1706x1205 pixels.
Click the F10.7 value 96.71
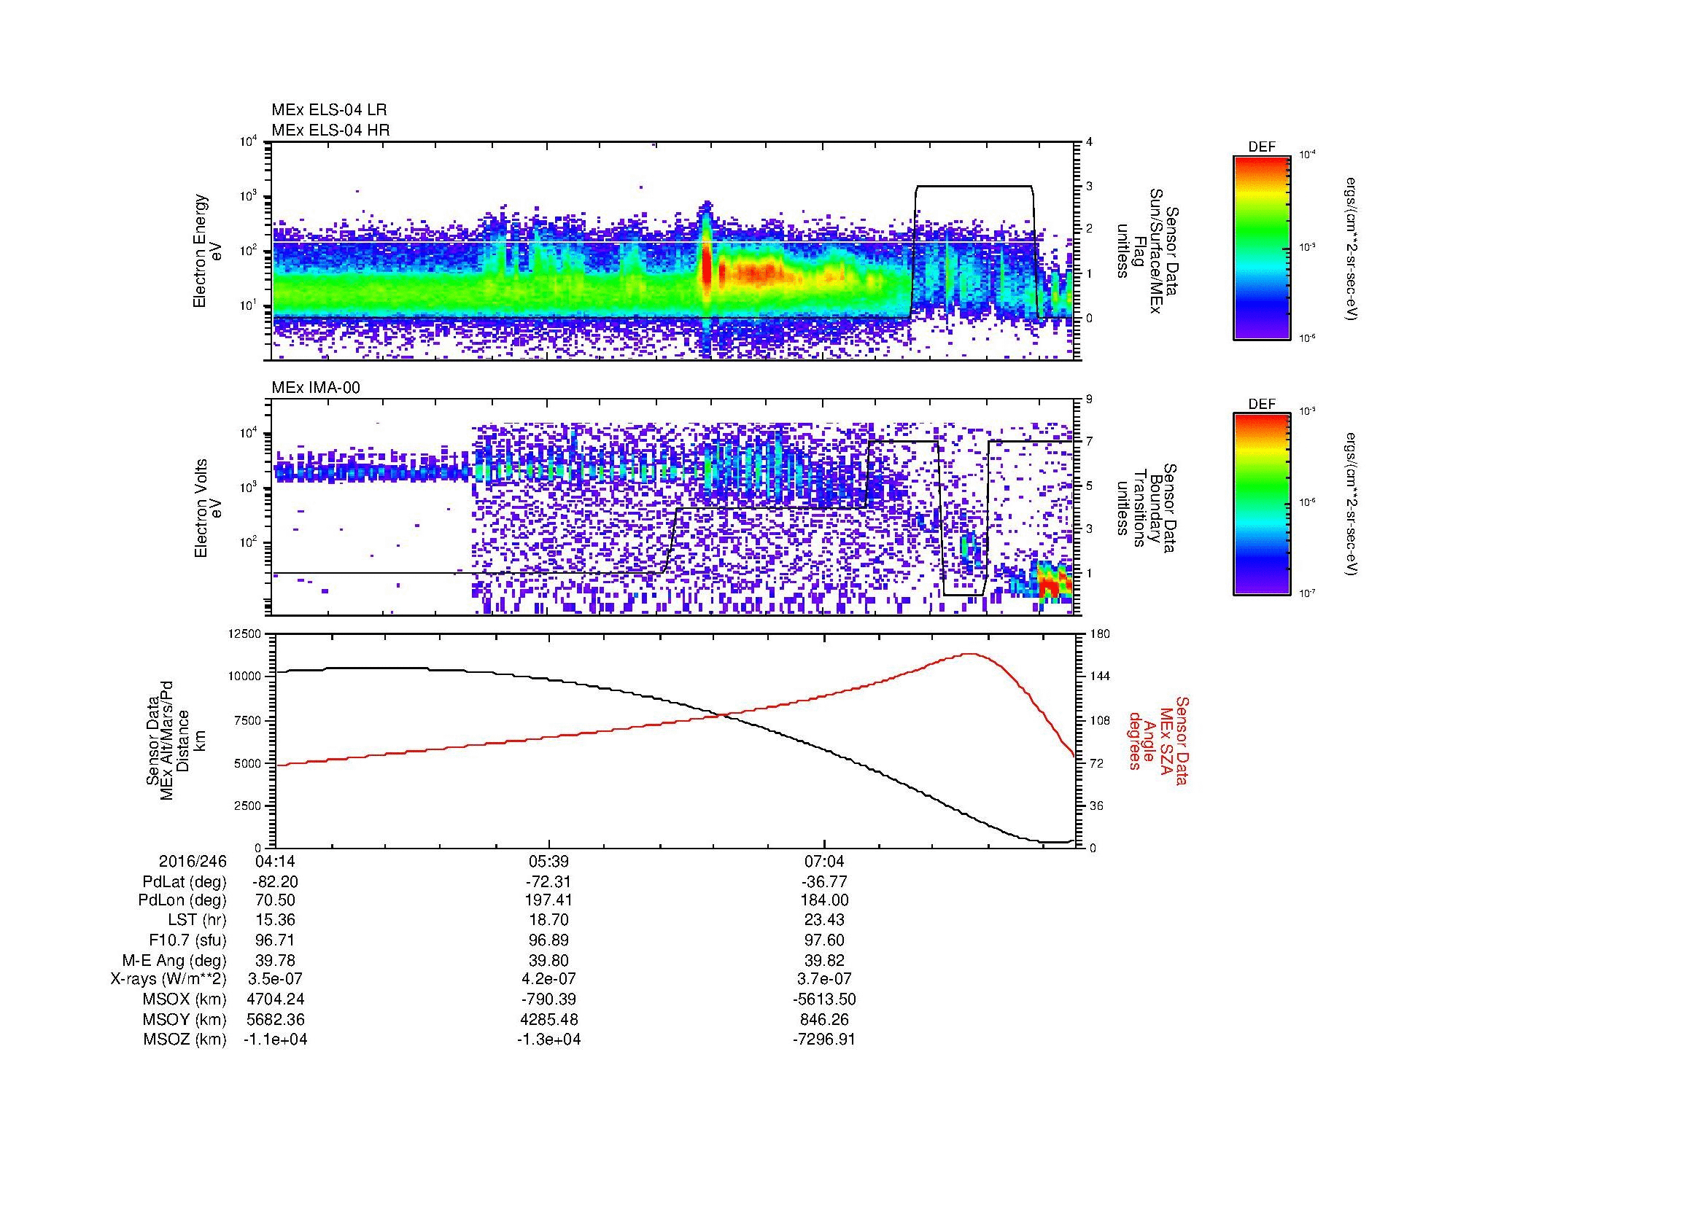(x=275, y=940)
